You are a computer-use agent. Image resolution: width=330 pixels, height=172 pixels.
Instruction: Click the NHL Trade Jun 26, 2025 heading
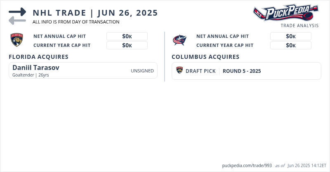(x=95, y=13)
